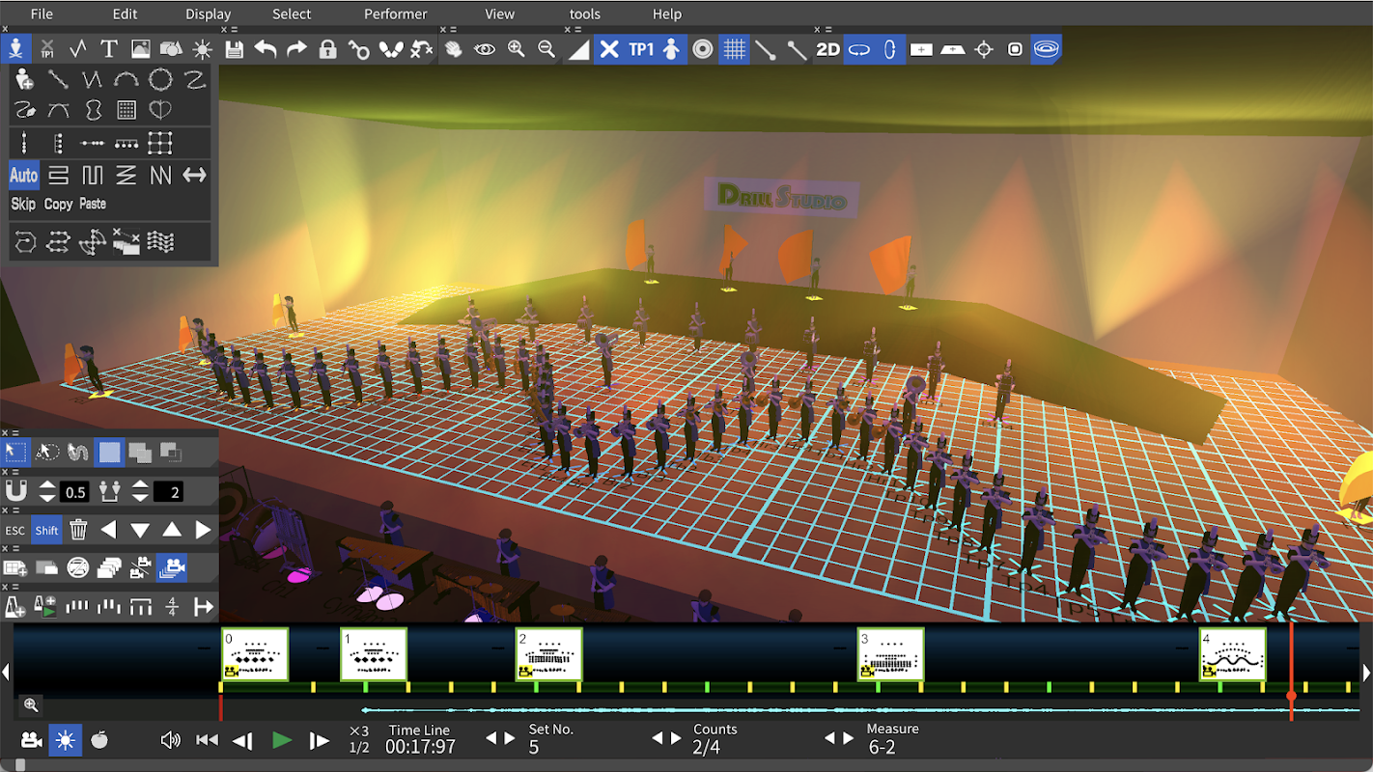The width and height of the screenshot is (1373, 772).
Task: Undo the last action
Action: (x=265, y=49)
